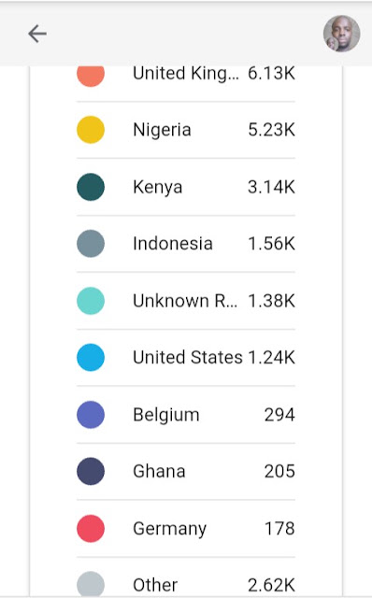
Task: Click the light gray Other dot
Action: tap(91, 584)
